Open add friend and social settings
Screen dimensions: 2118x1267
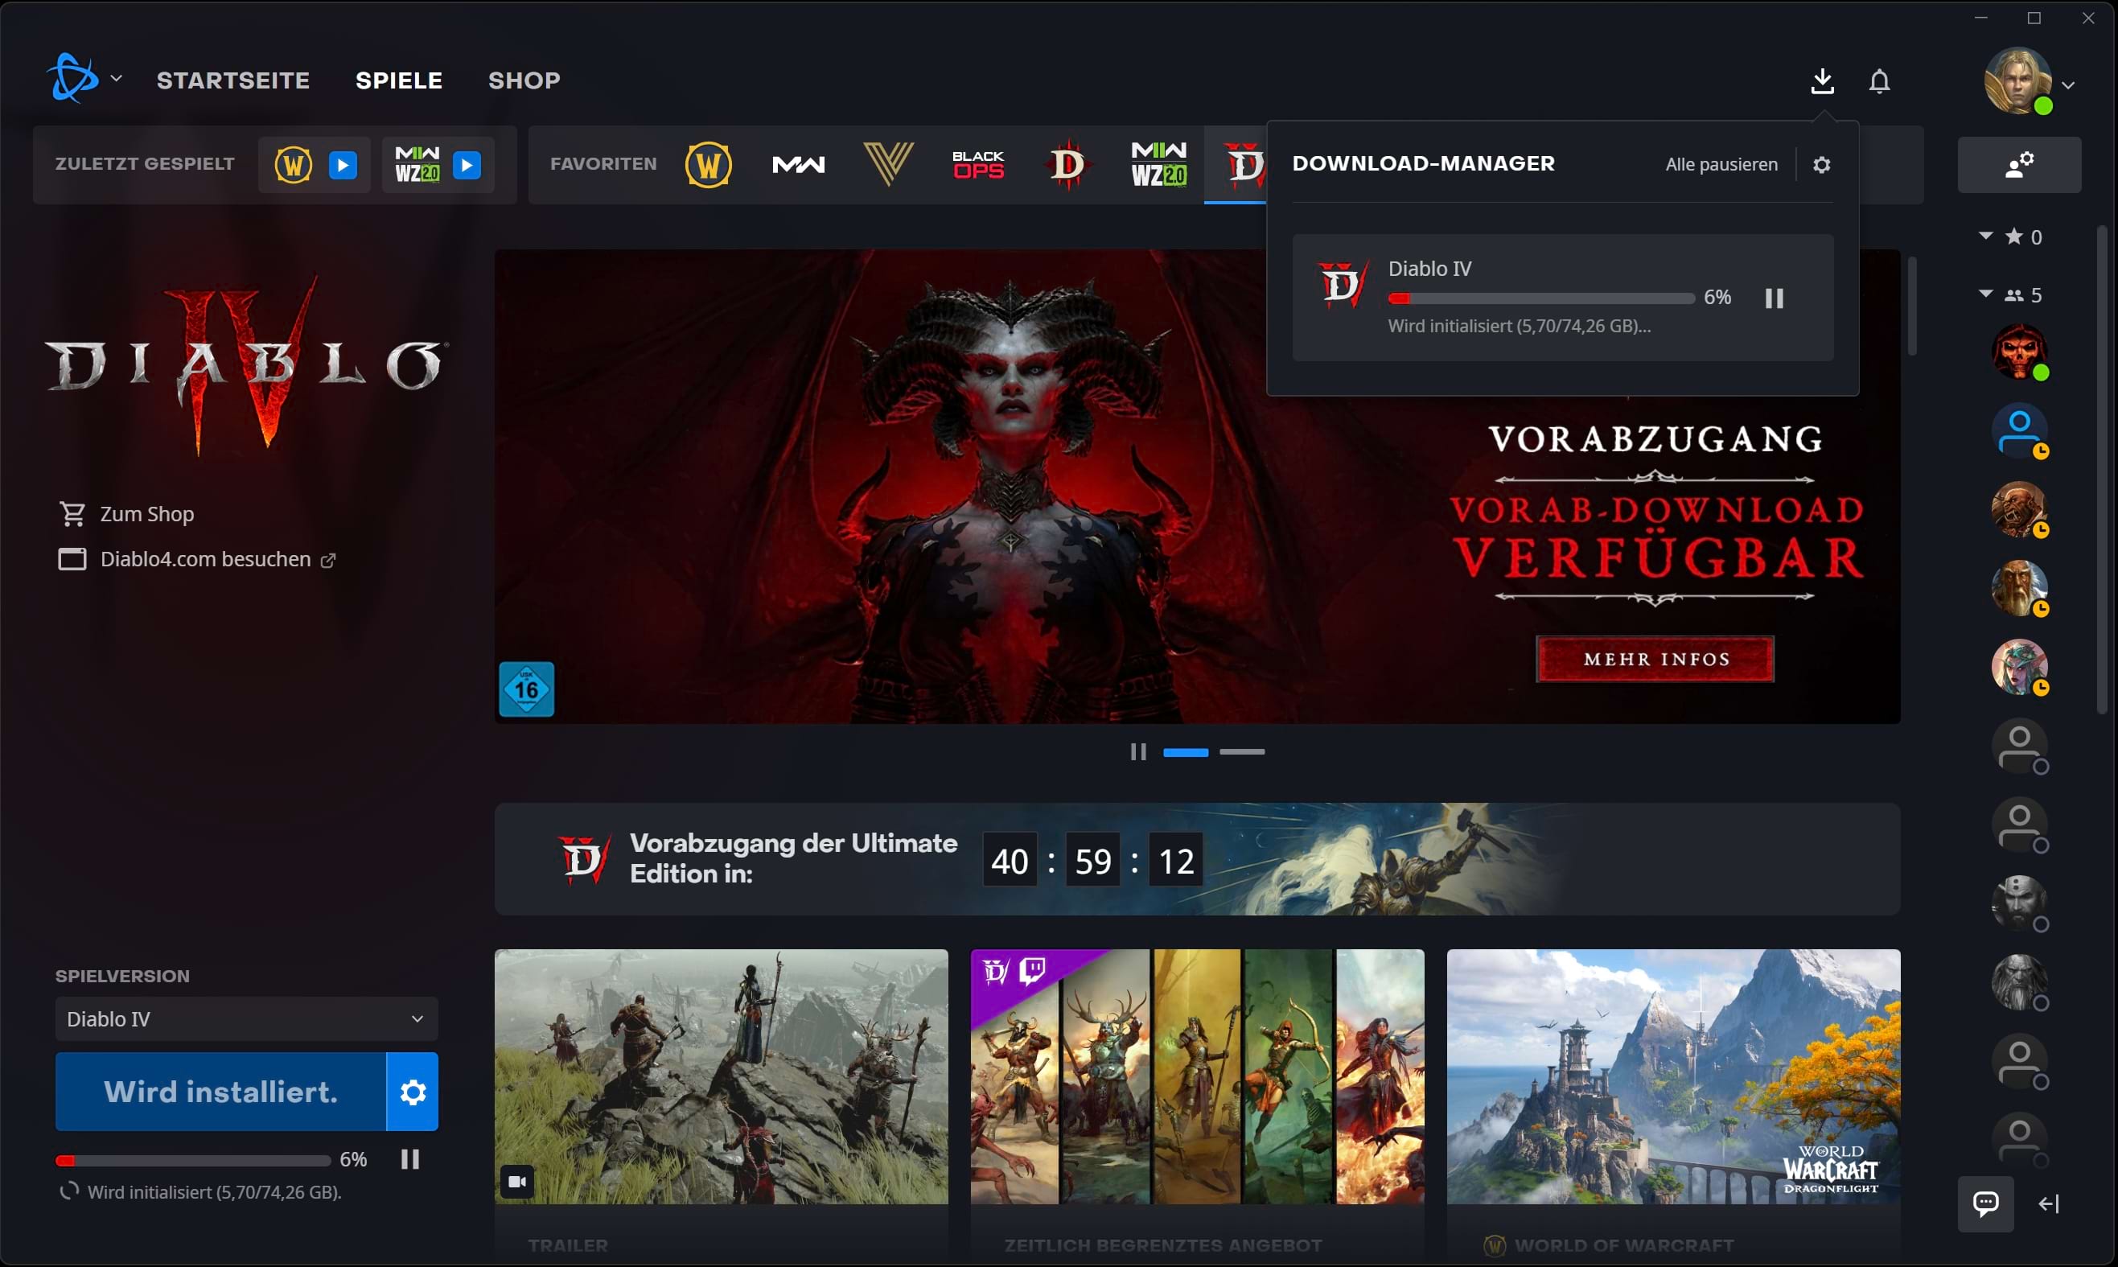[x=2019, y=165]
